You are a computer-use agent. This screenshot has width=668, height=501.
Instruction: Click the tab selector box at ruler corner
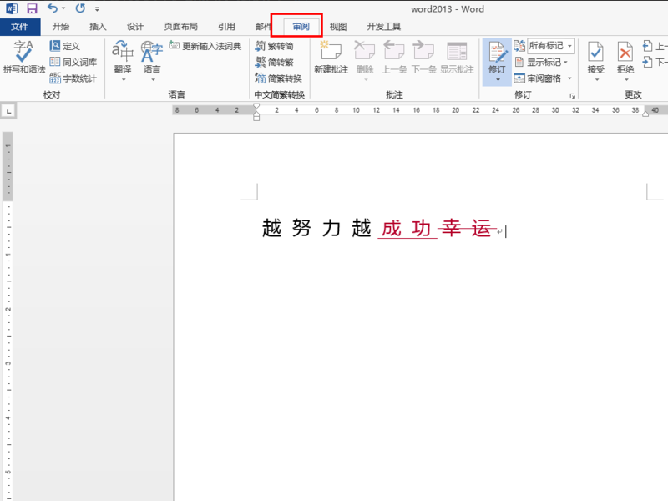coord(8,111)
